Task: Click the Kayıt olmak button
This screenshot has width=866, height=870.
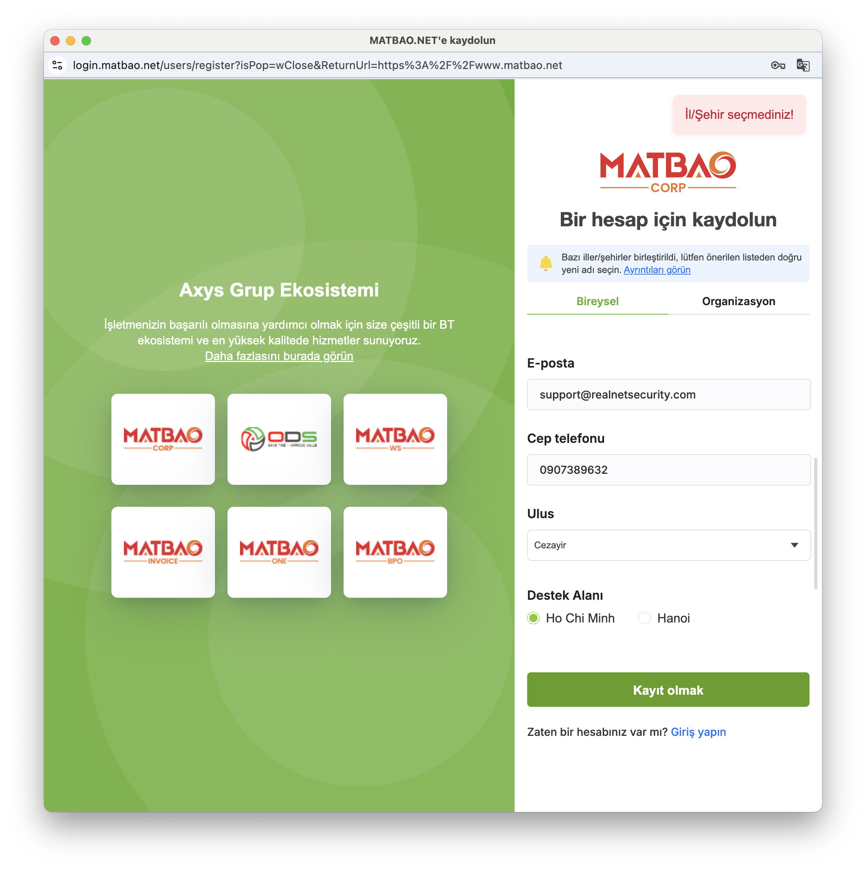Action: coord(668,690)
